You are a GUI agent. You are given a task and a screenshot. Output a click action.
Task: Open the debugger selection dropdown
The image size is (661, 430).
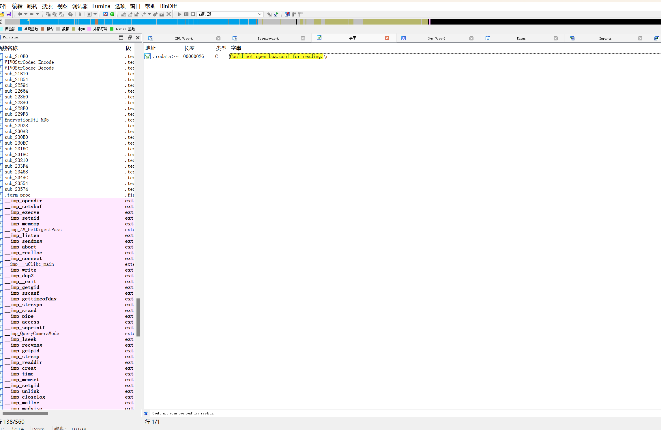click(259, 14)
